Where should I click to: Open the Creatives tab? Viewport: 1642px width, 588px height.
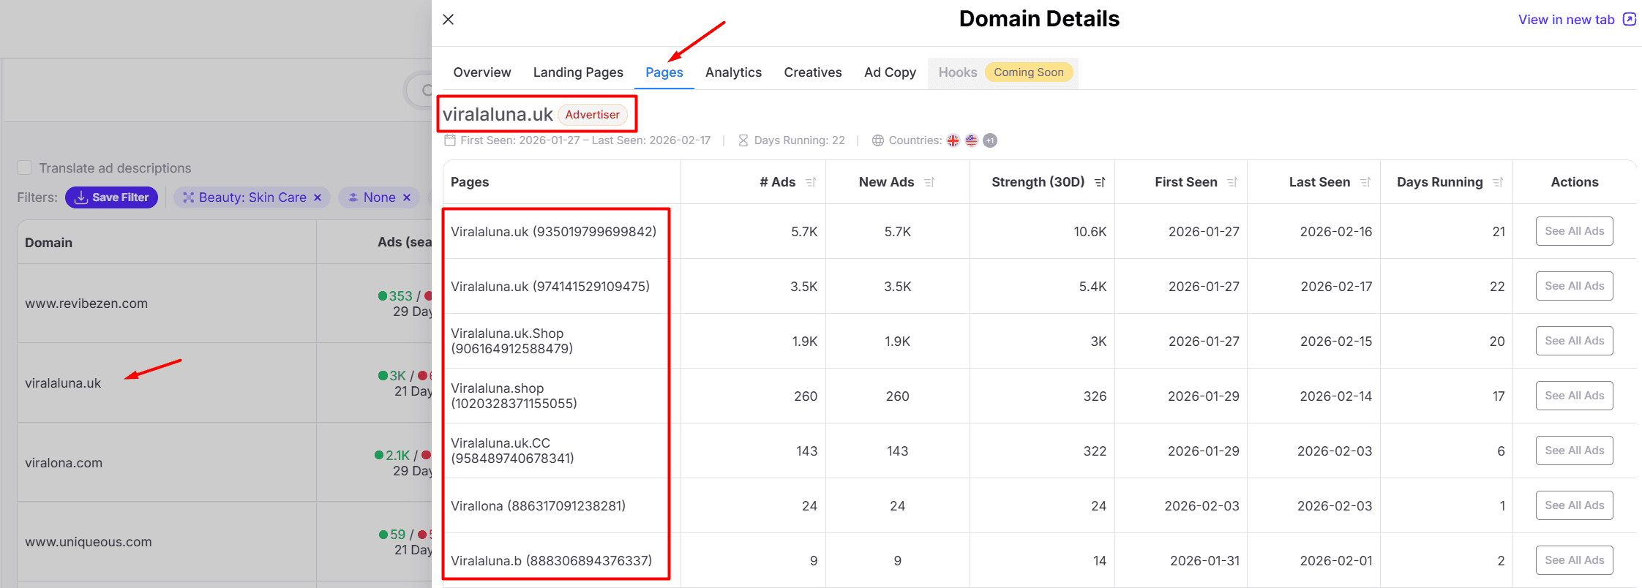coord(813,72)
